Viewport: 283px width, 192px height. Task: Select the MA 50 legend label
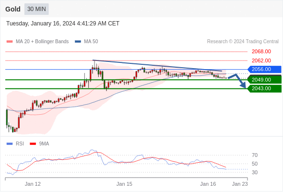click(x=91, y=42)
